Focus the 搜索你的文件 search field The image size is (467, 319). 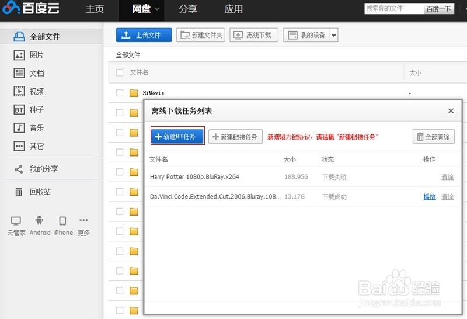tap(393, 9)
